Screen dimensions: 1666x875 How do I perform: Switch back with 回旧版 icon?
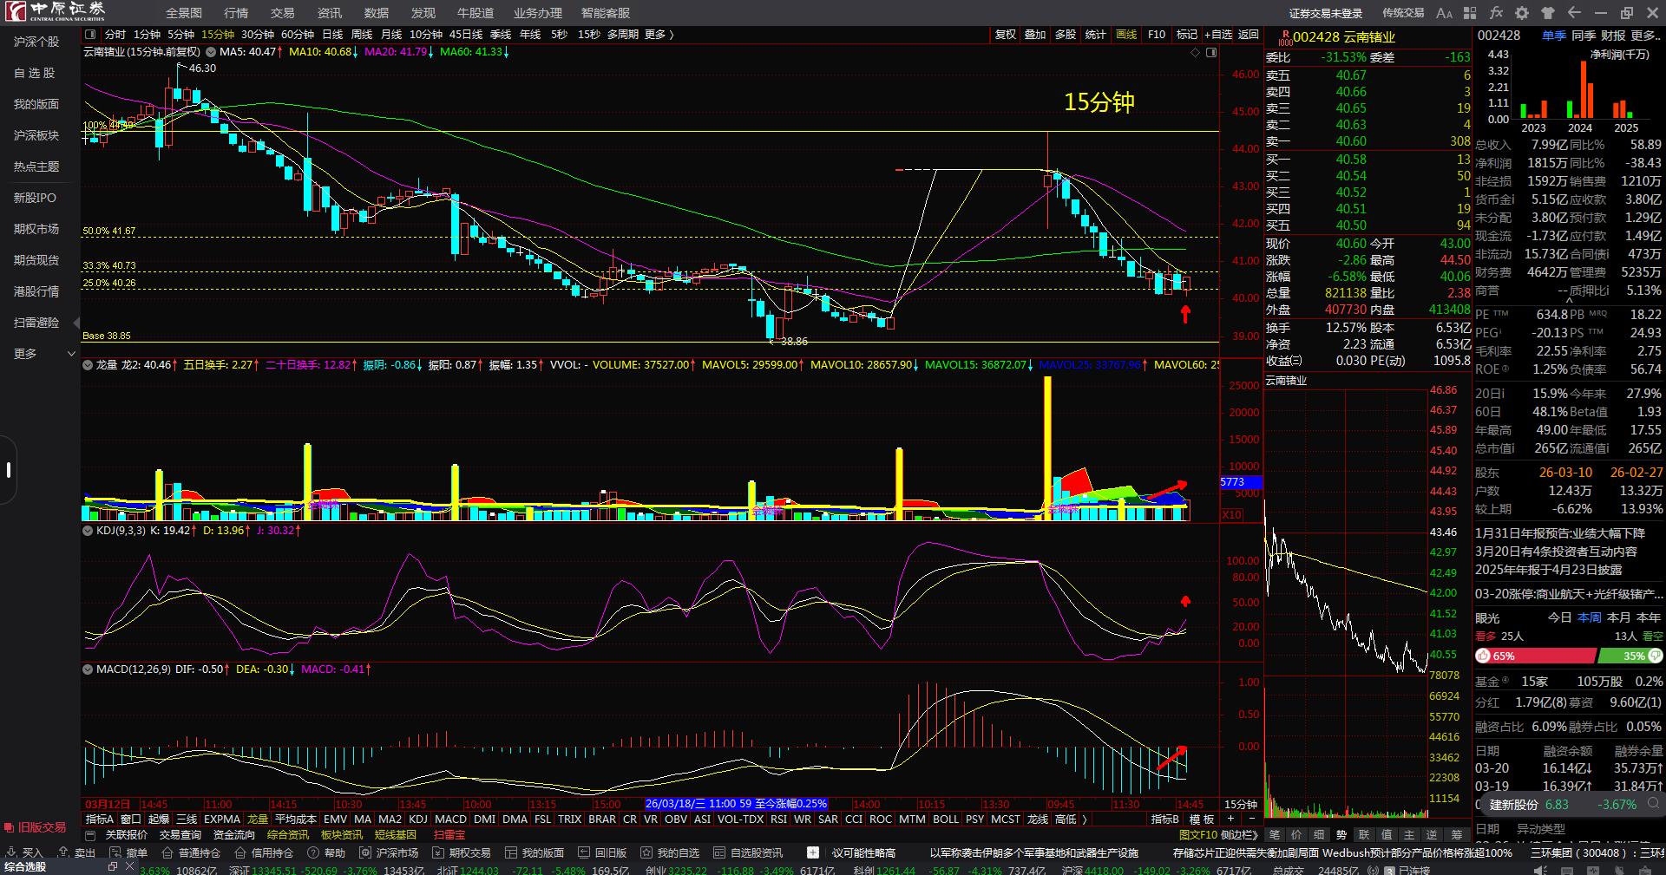coord(584,852)
